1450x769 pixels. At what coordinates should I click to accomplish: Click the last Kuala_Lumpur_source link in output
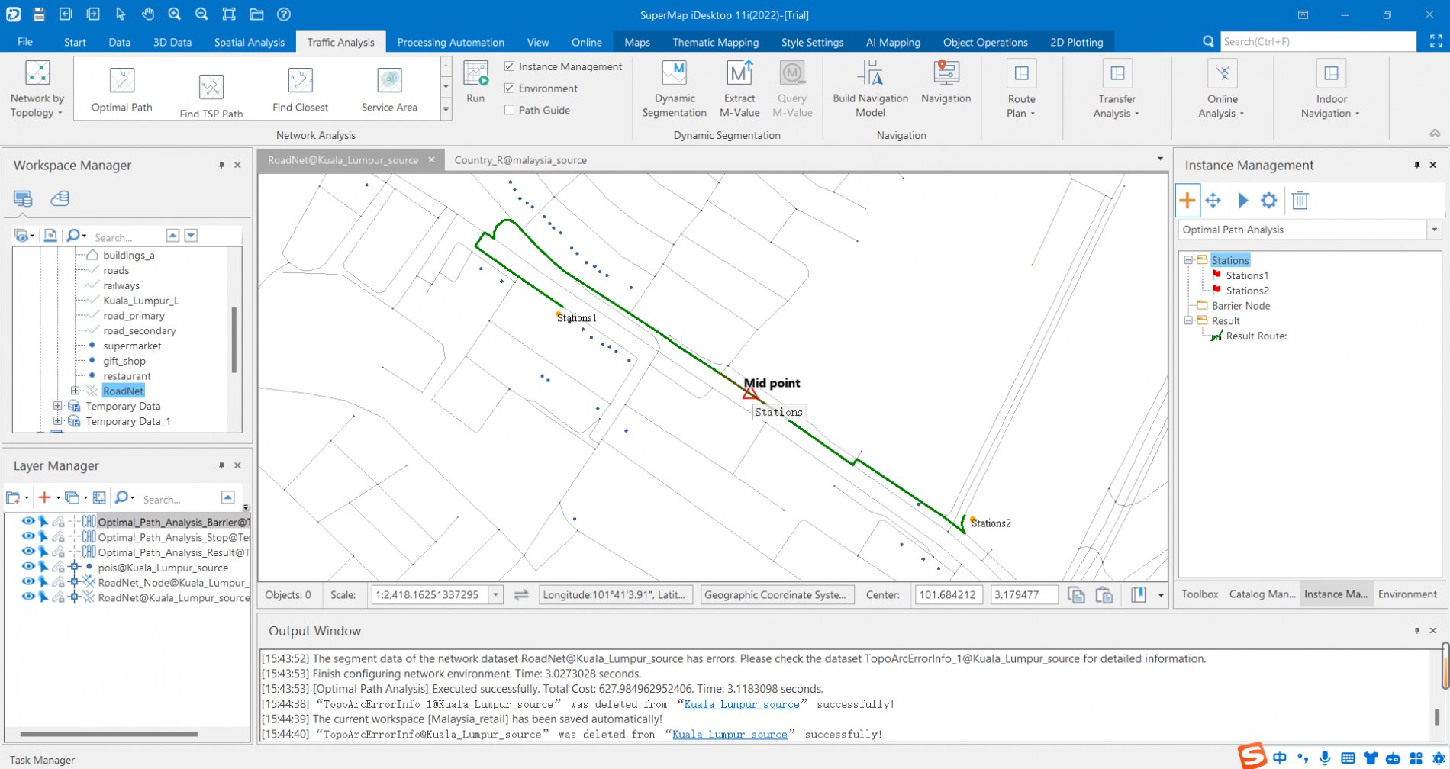(730, 735)
